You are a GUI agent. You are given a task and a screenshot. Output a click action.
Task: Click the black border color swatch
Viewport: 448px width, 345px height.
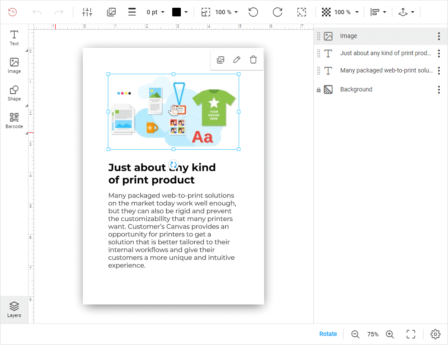[176, 12]
